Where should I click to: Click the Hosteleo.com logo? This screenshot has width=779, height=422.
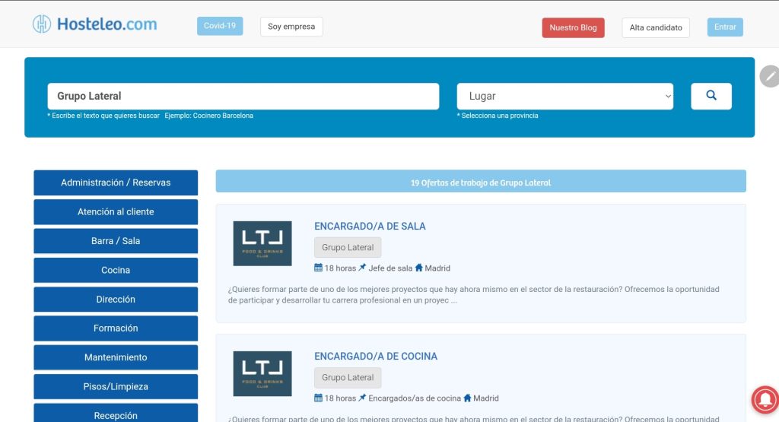(95, 24)
